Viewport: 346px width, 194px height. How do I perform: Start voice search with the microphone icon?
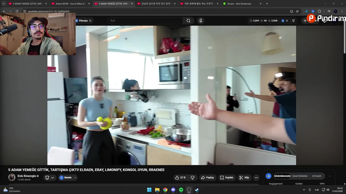[201, 21]
